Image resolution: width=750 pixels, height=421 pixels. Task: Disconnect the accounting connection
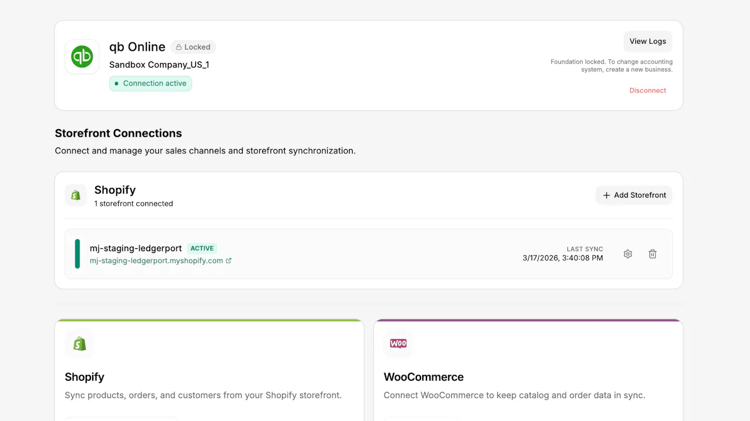click(x=648, y=90)
